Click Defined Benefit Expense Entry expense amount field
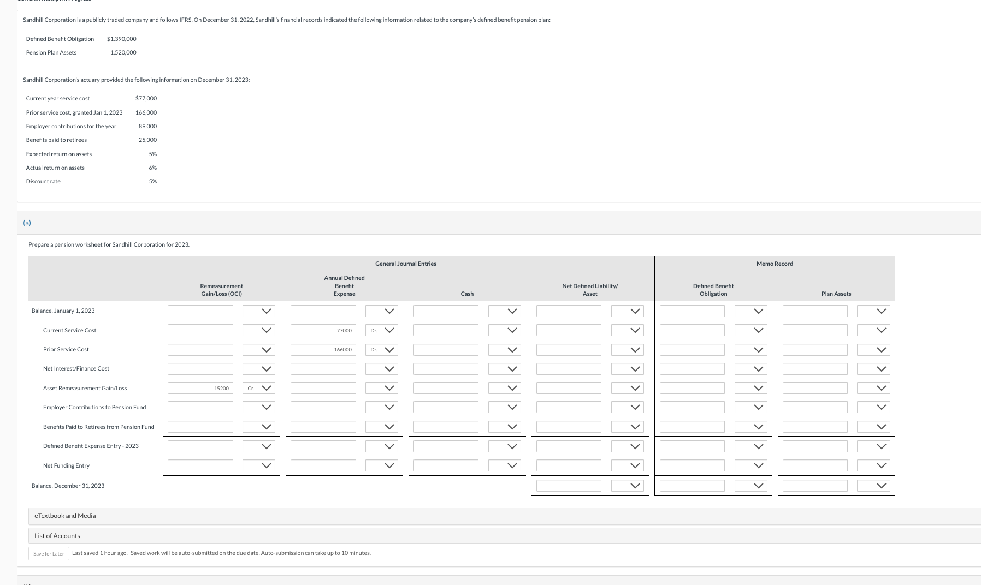 (323, 446)
